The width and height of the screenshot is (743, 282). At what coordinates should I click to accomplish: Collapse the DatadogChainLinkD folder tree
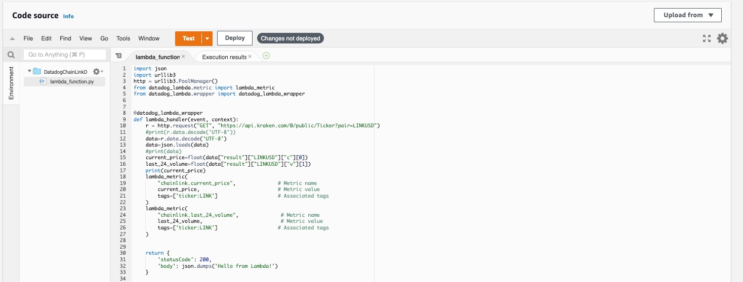coord(29,71)
